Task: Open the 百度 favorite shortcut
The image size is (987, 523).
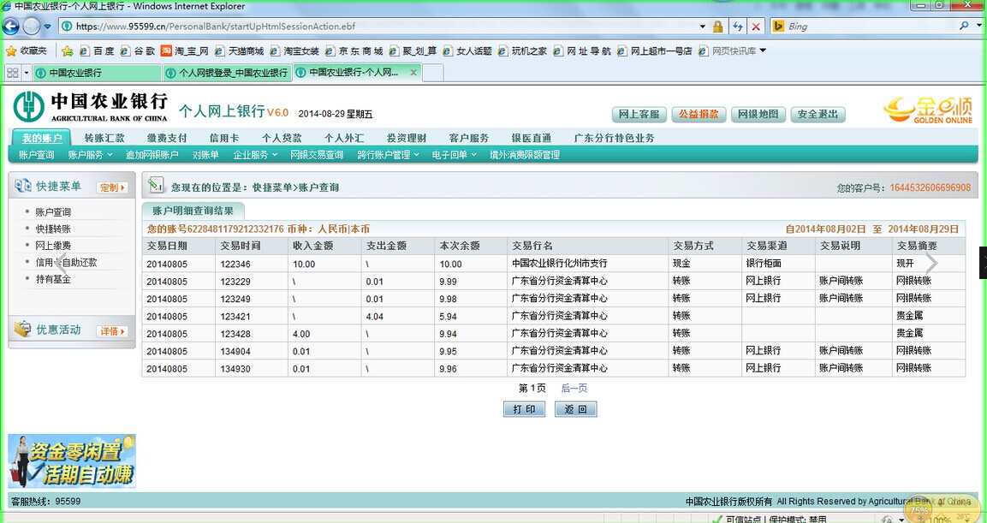Action: click(x=97, y=51)
